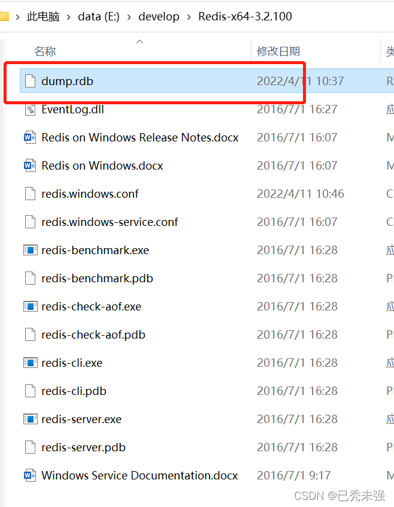Click the date 2016/7/1 16:07 of redis.windows-service.conf
Image resolution: width=394 pixels, height=507 pixels.
pyautogui.click(x=297, y=222)
